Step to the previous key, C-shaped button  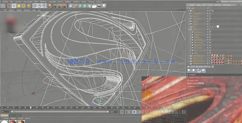[x=127, y=112]
